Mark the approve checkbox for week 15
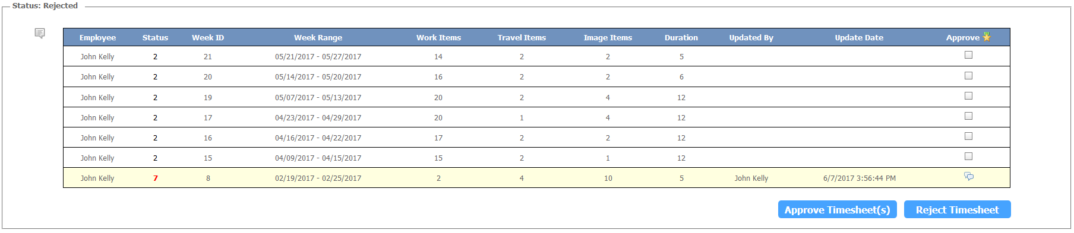 (x=969, y=156)
